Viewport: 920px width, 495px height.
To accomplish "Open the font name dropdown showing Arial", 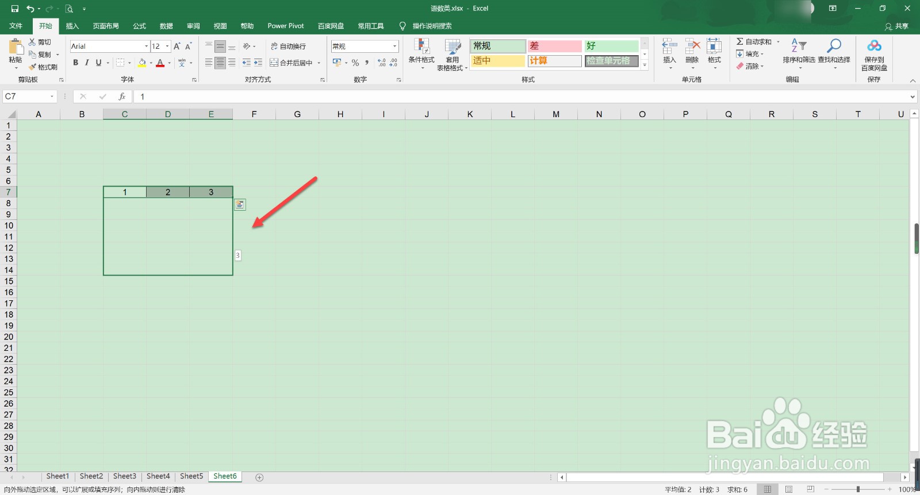I will 146,46.
